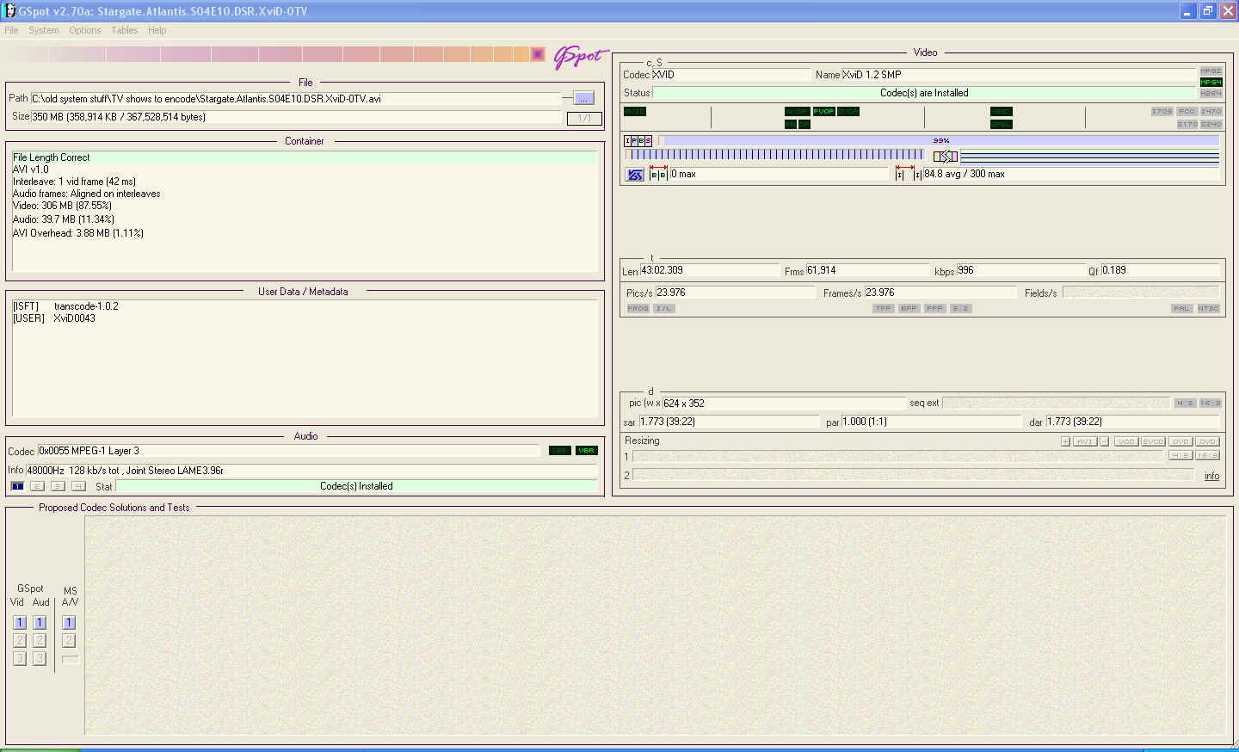Open the Help menu
1239x752 pixels.
157,30
